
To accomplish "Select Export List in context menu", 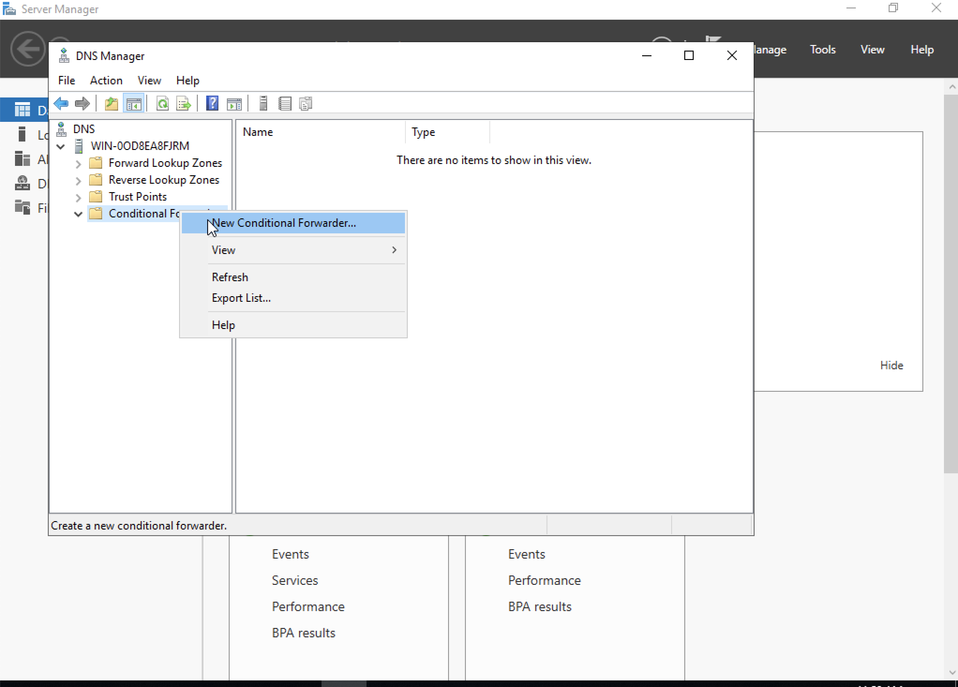I will 241,298.
